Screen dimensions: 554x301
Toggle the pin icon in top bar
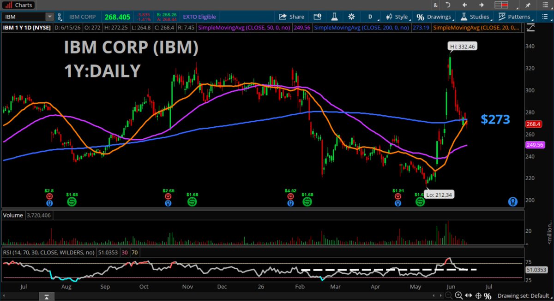[528, 5]
